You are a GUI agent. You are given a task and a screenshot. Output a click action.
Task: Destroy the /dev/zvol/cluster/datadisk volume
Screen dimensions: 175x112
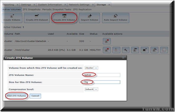click(107, 41)
